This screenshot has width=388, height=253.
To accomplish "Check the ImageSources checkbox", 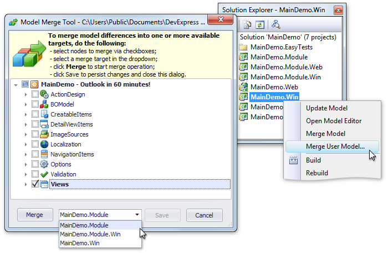I will click(35, 134).
